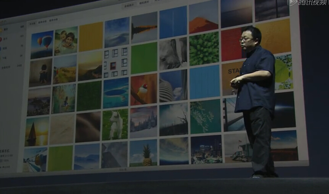The width and height of the screenshot is (329, 194).
Task: Choose the white goat on grass wallpaper
Action: 115,125
